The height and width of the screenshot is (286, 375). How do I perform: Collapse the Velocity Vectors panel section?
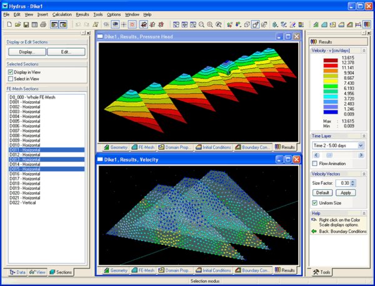click(x=364, y=174)
